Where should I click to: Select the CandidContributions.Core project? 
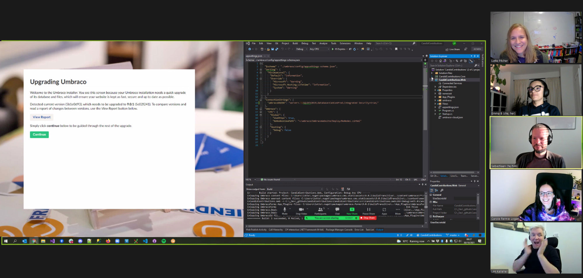click(x=452, y=76)
